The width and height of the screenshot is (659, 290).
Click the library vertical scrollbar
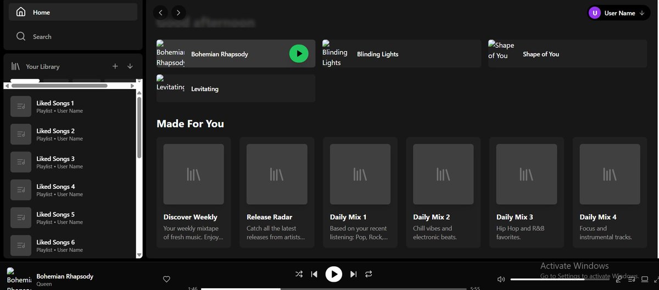pyautogui.click(x=139, y=127)
